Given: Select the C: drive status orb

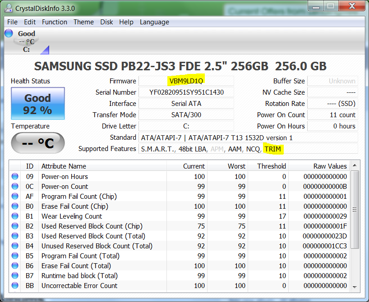Looking at the screenshot, I should click(9, 33).
